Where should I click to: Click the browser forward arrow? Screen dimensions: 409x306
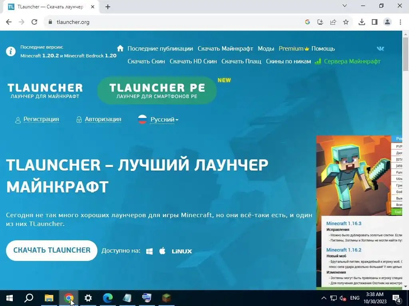coord(22,22)
